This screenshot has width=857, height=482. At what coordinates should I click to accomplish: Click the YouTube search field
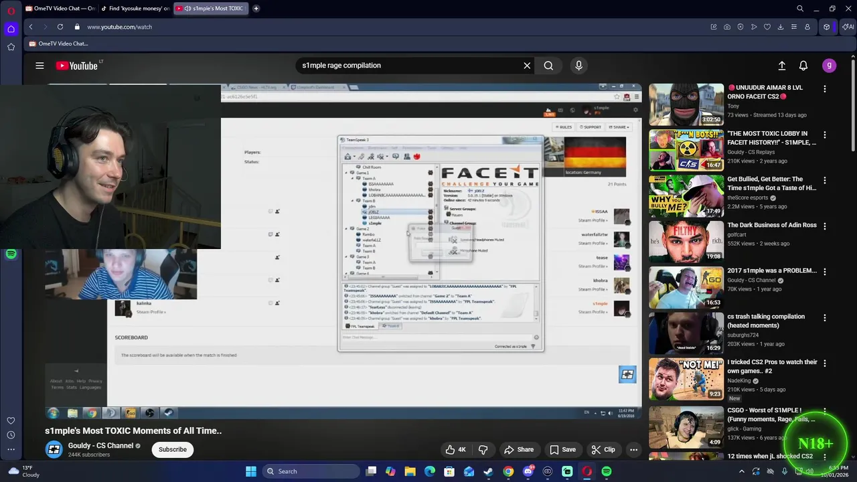(408, 66)
